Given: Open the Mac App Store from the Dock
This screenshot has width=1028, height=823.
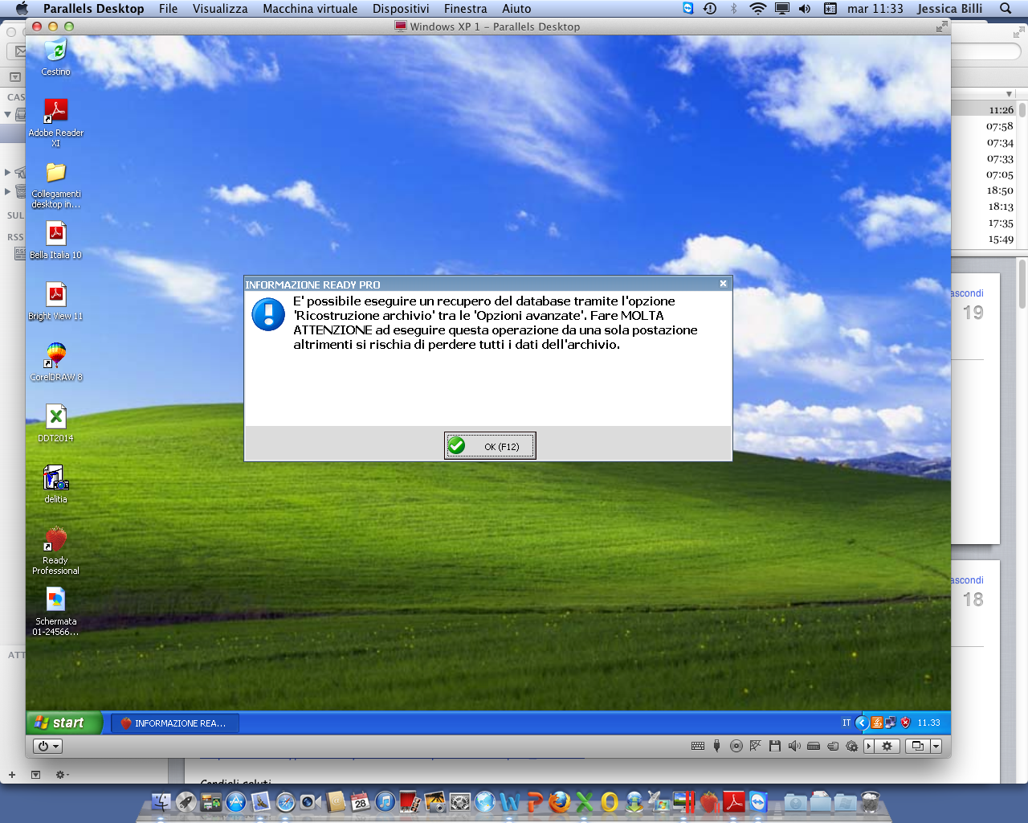Looking at the screenshot, I should 236,801.
